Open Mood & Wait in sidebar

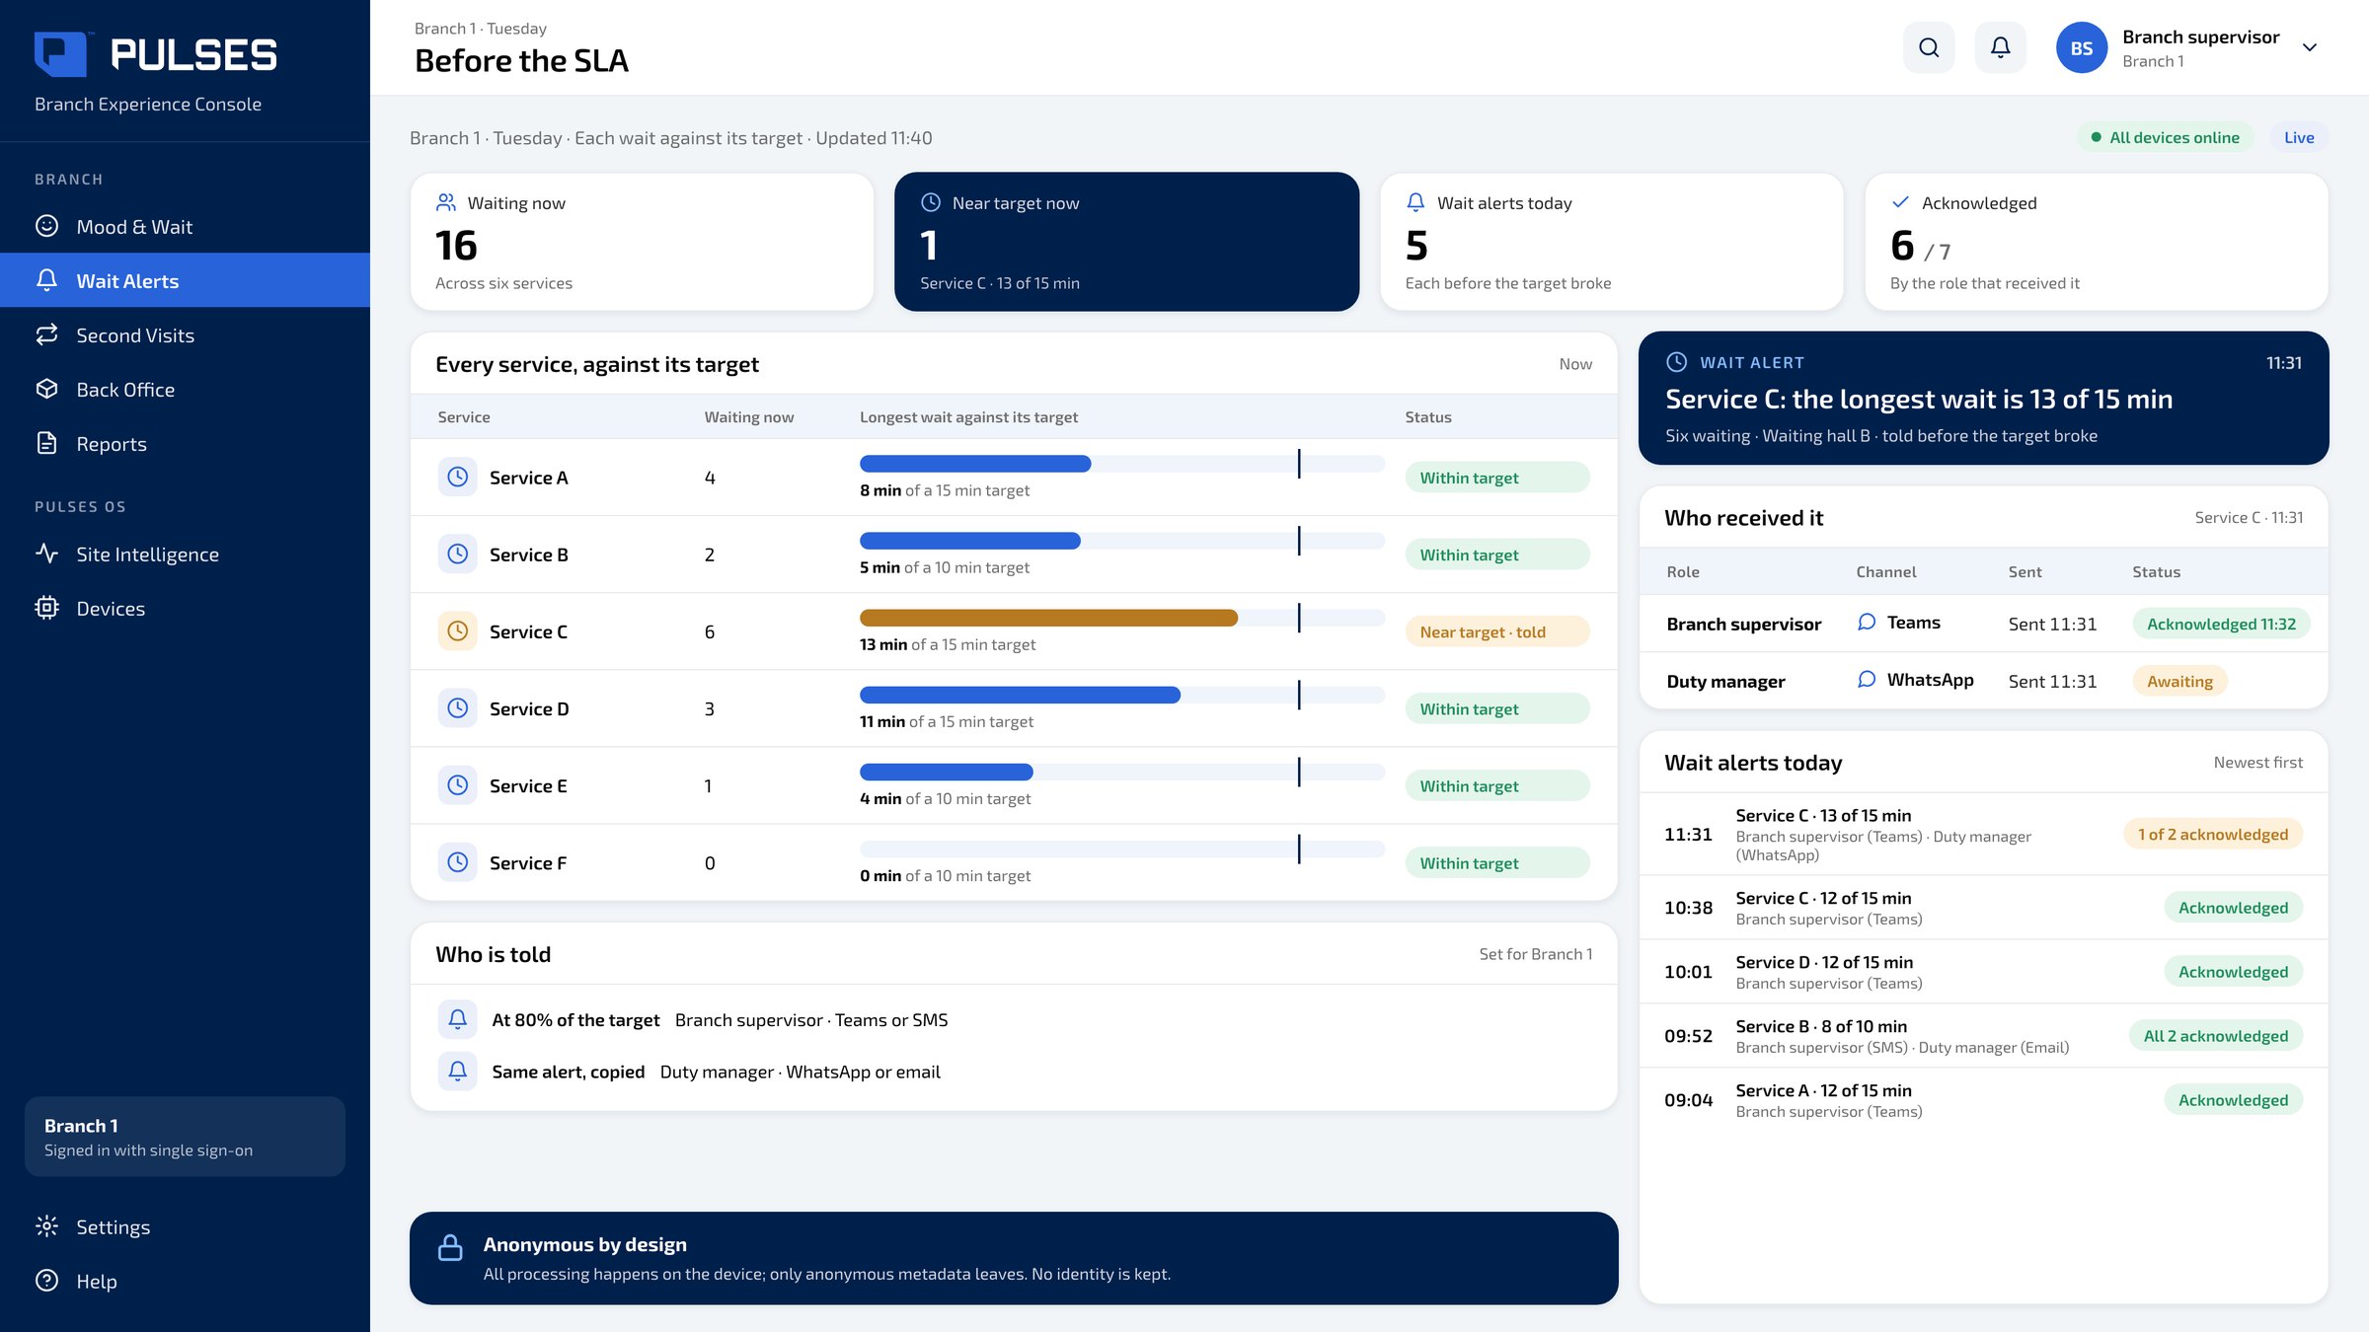pos(185,226)
